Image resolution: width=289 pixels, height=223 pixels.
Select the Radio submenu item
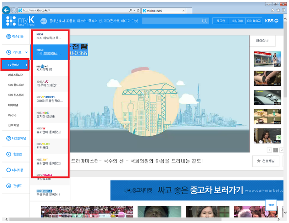[x=12, y=115]
